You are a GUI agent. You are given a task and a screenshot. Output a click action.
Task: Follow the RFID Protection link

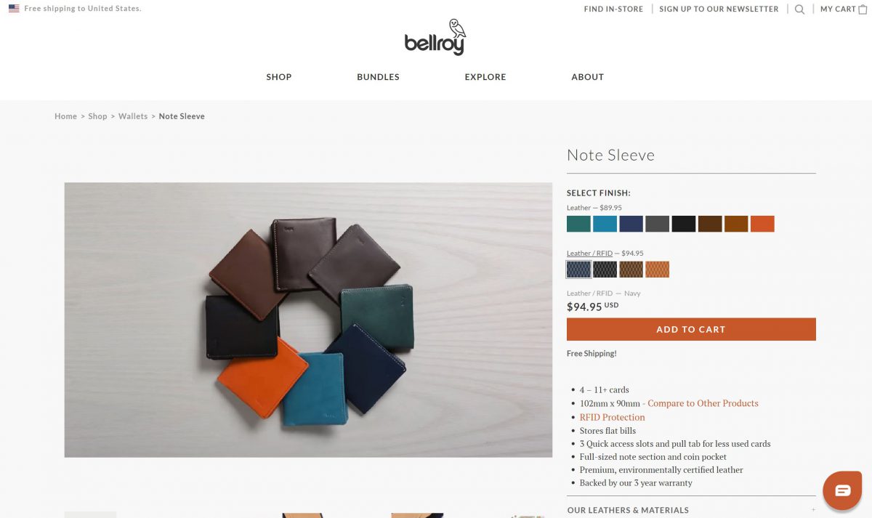(612, 417)
